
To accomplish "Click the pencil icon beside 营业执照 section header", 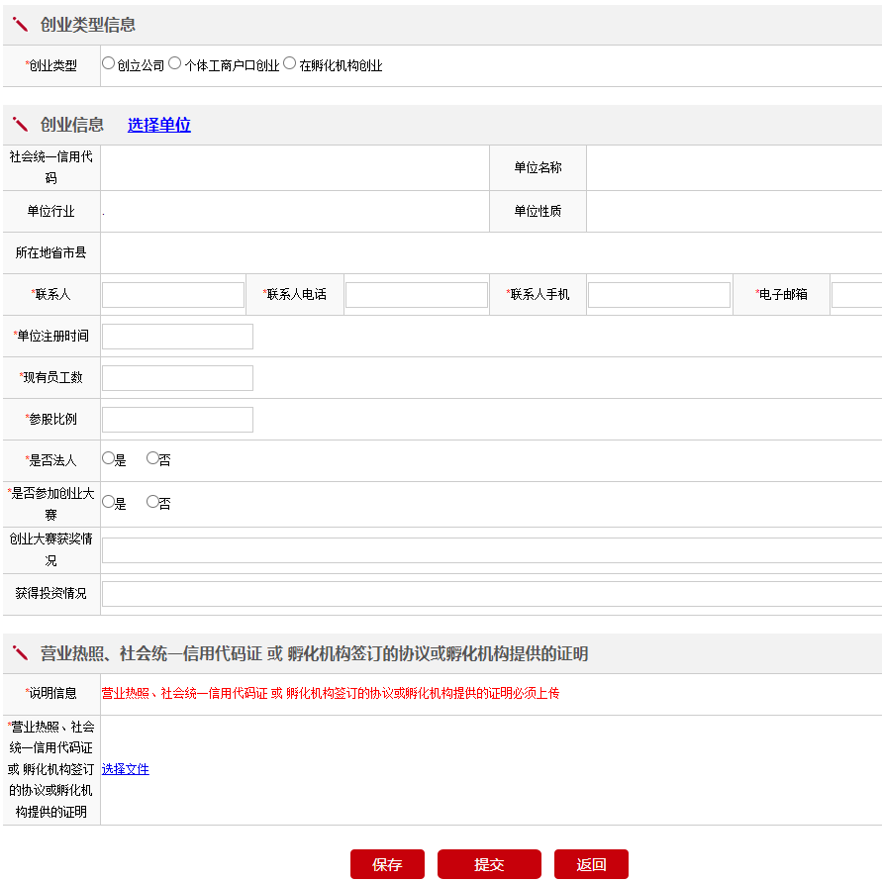I will tap(20, 653).
